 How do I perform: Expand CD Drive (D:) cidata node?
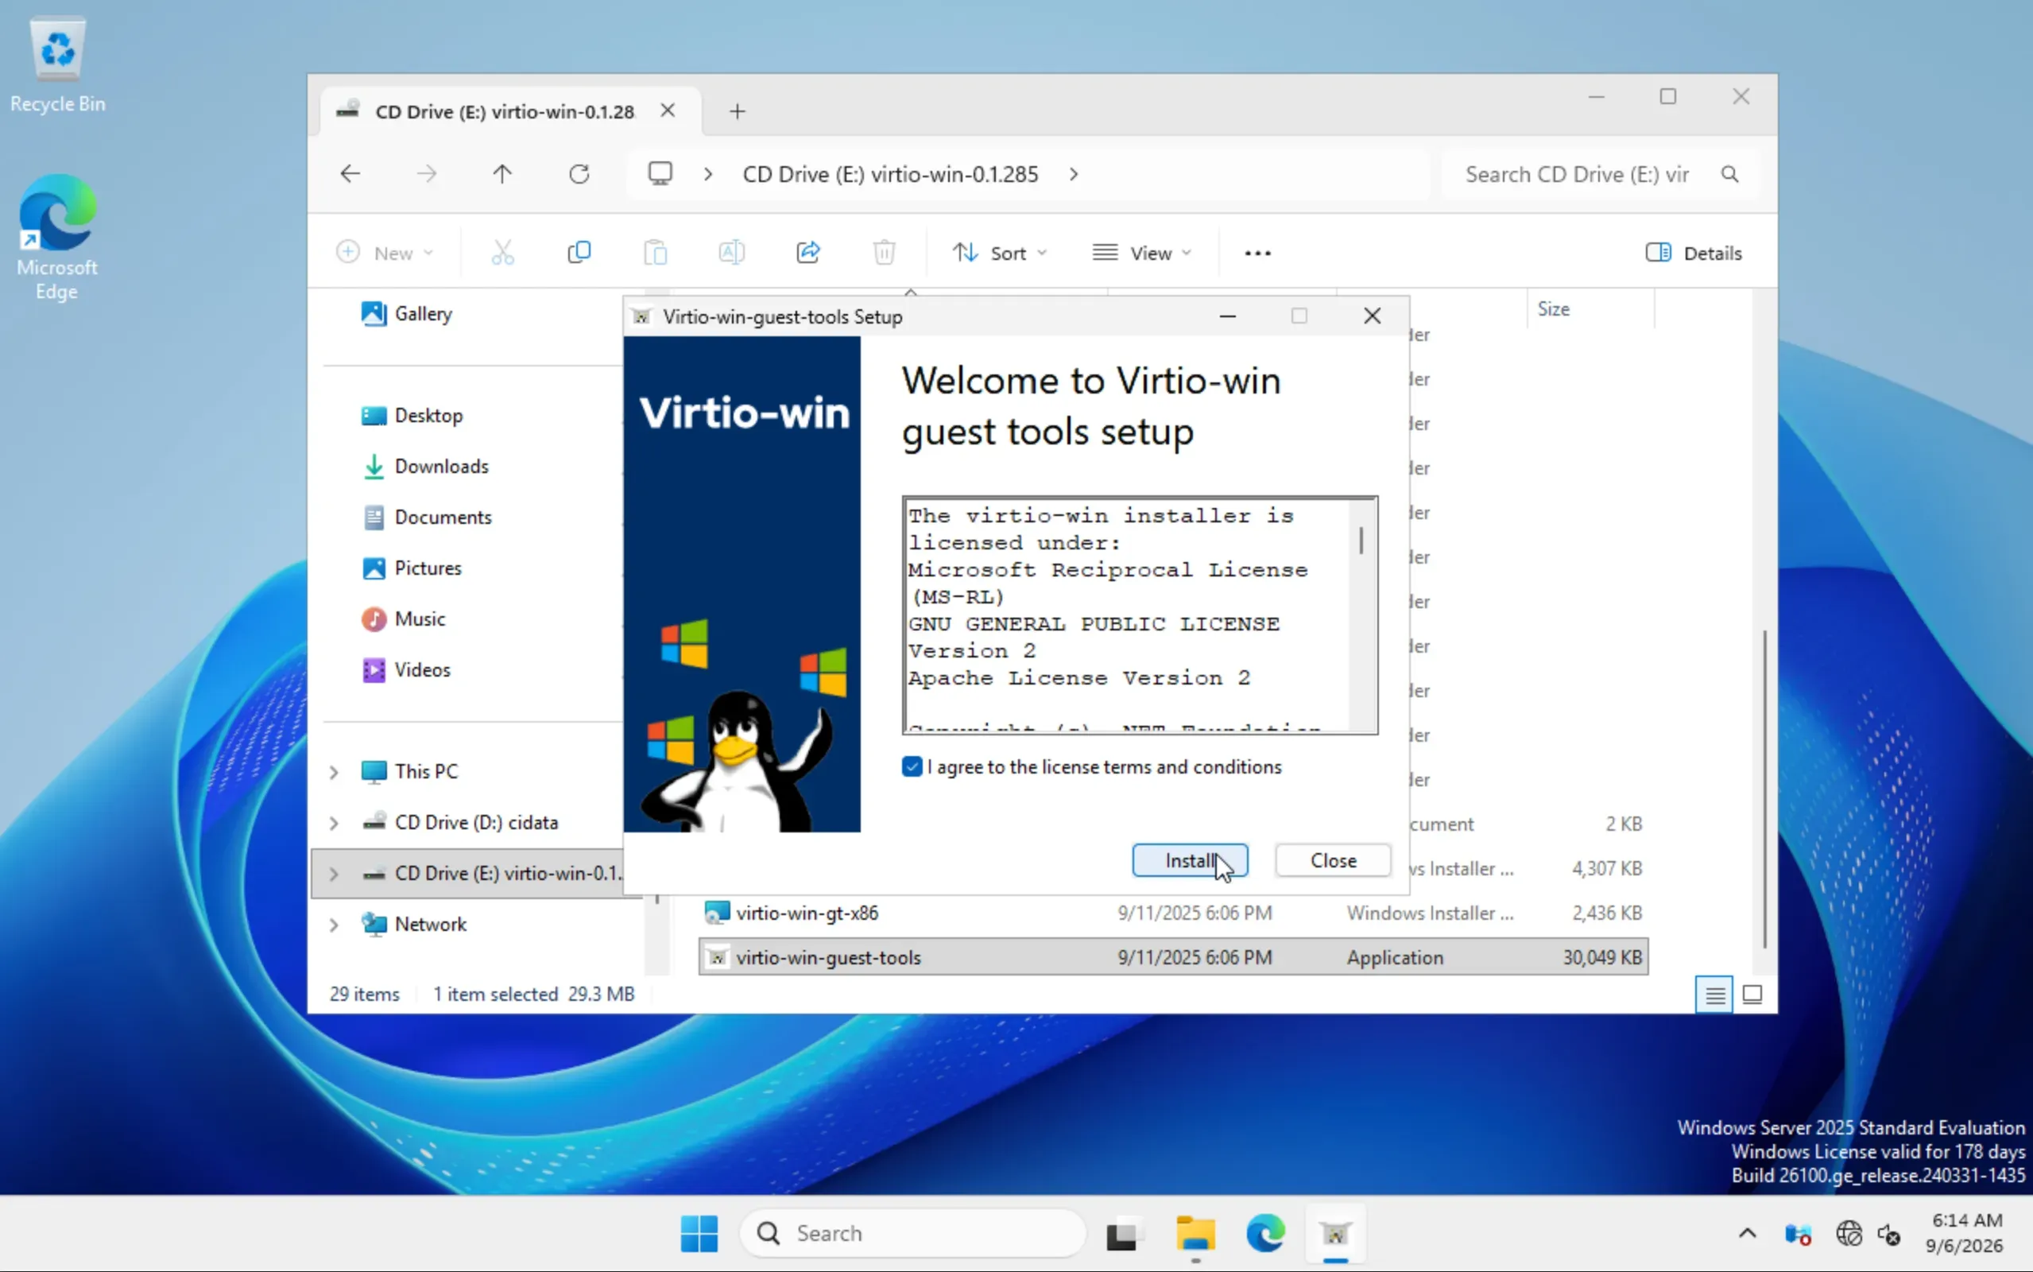coord(334,823)
